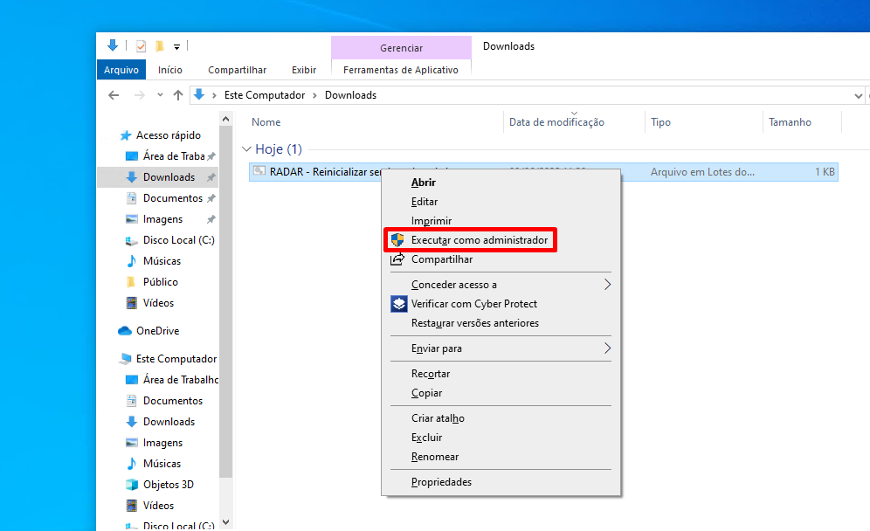The height and width of the screenshot is (531, 870).
Task: Choose Renomear from the context menu
Action: pyautogui.click(x=435, y=457)
